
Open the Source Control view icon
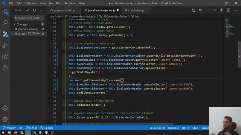tap(5, 34)
